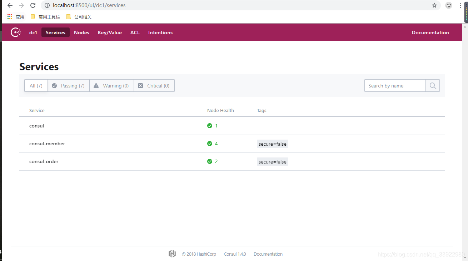
Task: Click © 2018 HashiCorp footer link
Action: (199, 254)
